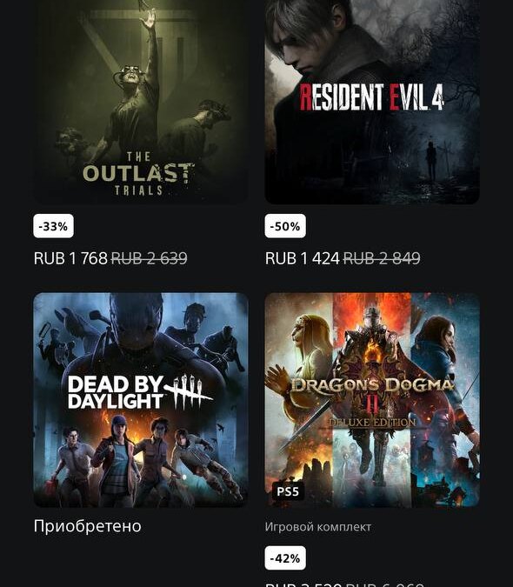Viewport: 513px width, 587px height.
Task: Click the Resident Evil 4 title logo
Action: 372,97
